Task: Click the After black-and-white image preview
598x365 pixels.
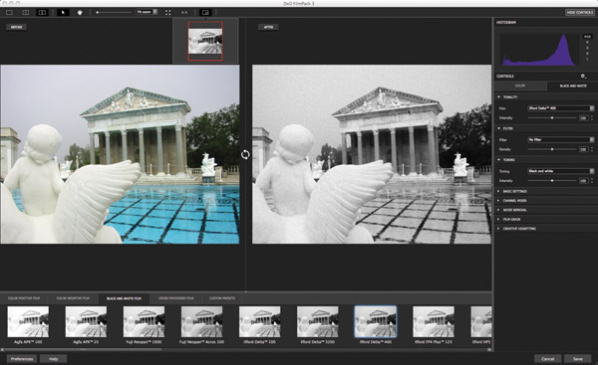Action: click(372, 154)
